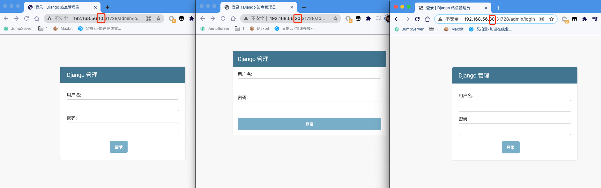Click the address bar URL in left window
Screen dimensions: 601x188
(107, 18)
